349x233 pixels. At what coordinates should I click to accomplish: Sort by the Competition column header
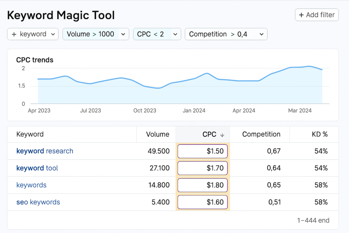pyautogui.click(x=261, y=134)
